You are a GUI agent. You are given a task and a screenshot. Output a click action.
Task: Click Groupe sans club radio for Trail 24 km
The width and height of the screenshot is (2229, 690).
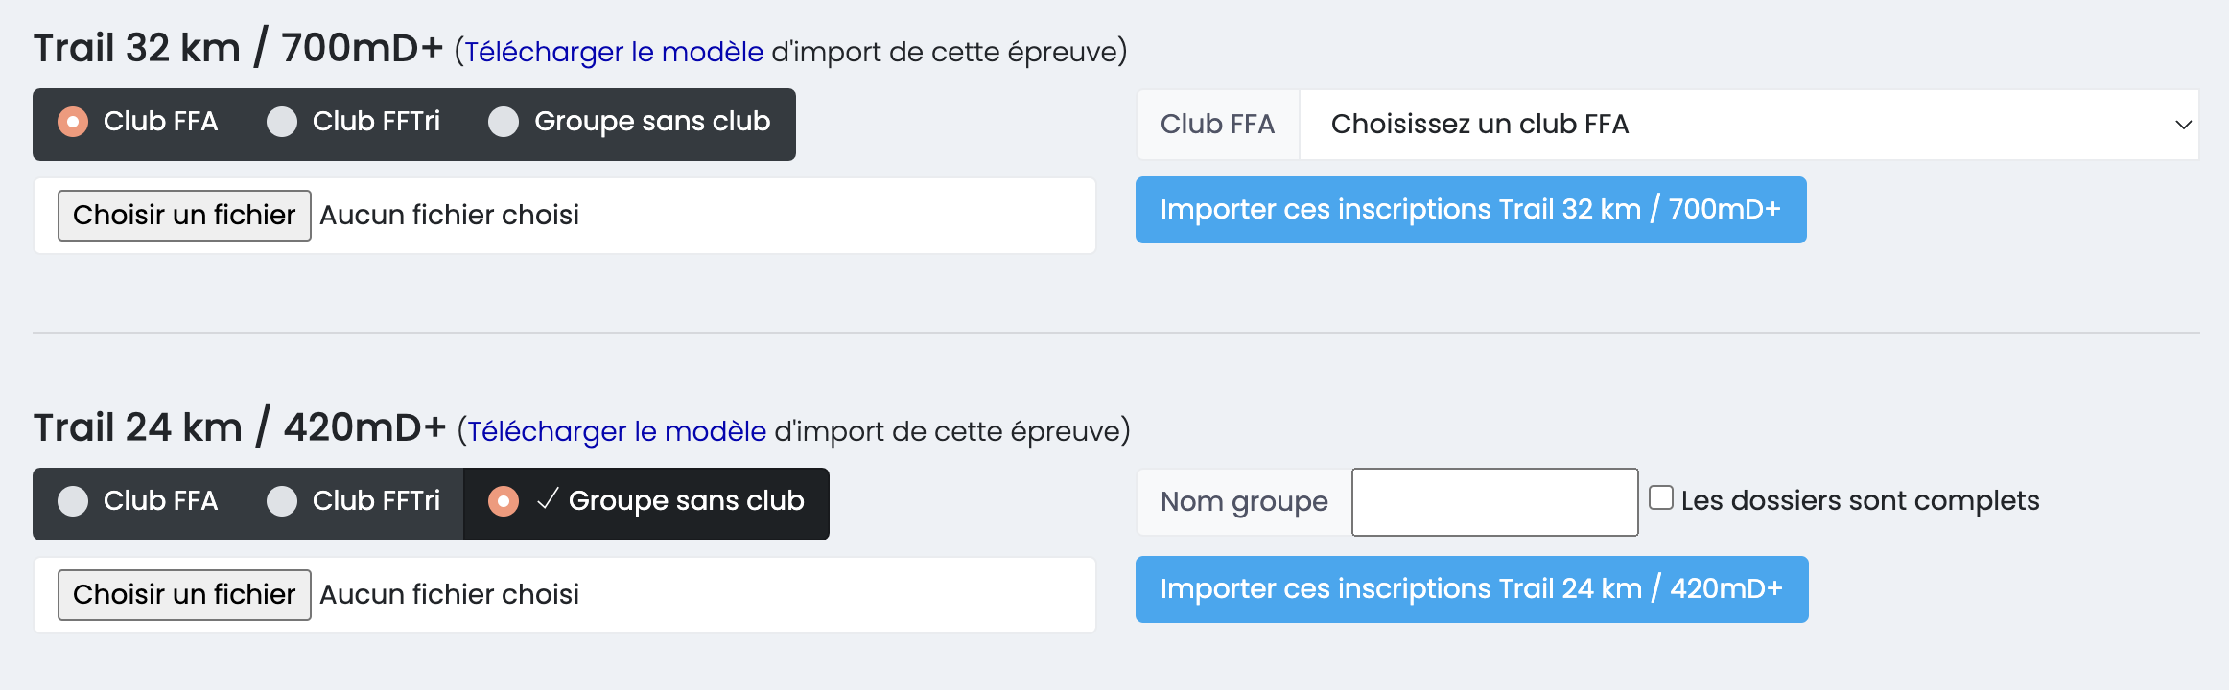coord(504,502)
